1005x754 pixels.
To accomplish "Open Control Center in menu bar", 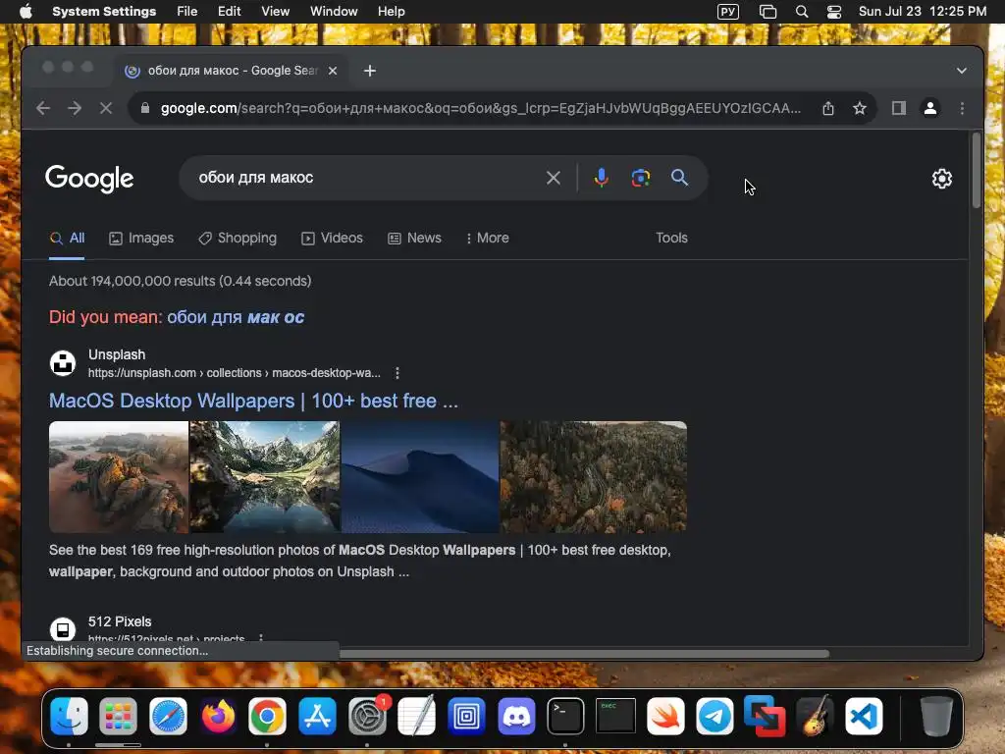I will (x=834, y=12).
